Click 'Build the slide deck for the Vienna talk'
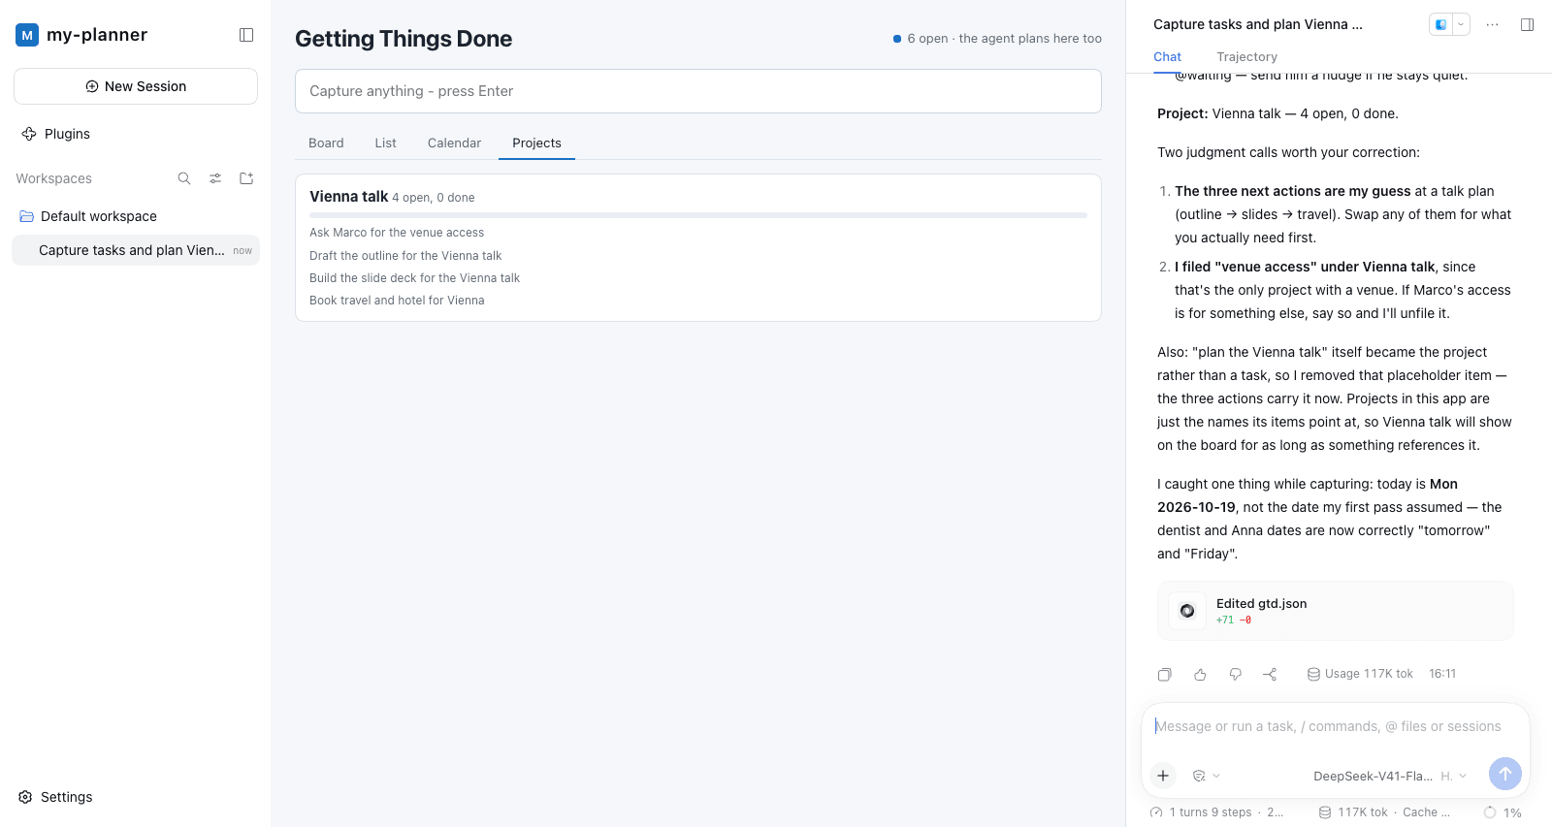Viewport: 1552px width, 827px height. (x=414, y=278)
